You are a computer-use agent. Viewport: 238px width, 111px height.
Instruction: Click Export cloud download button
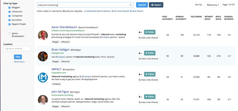coord(156,5)
